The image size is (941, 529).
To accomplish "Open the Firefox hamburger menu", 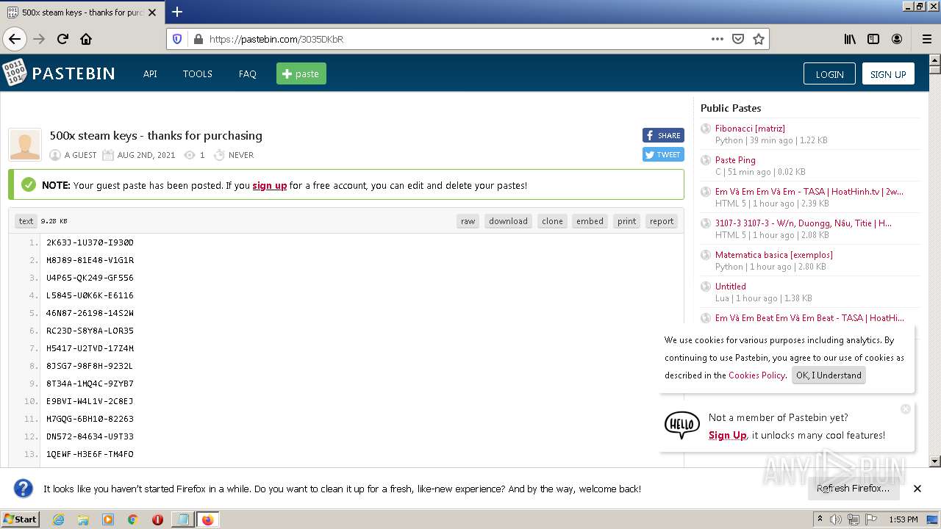I will pyautogui.click(x=926, y=39).
